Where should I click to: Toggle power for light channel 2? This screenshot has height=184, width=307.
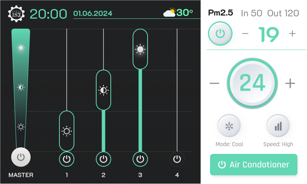(103, 159)
